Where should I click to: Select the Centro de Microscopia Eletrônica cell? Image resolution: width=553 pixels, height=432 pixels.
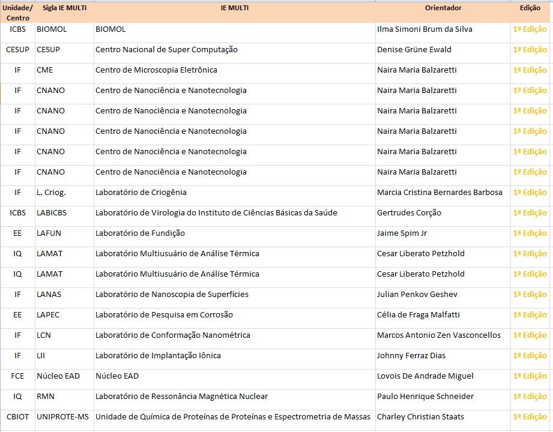coord(235,70)
